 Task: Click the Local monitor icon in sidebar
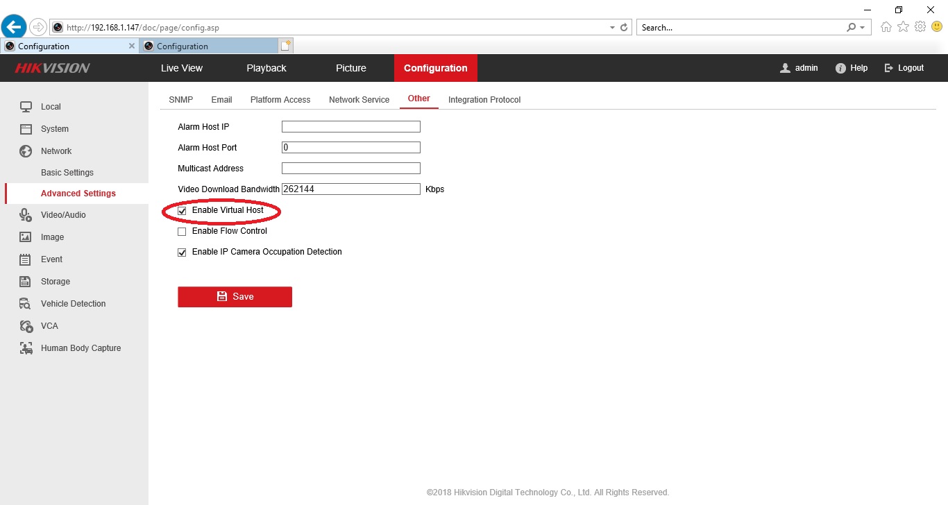click(x=26, y=107)
